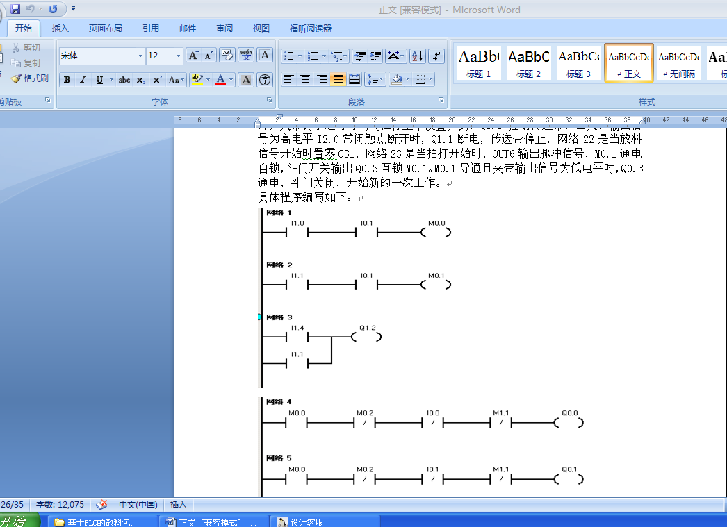Click the Clear Formatting icon
This screenshot has height=527, width=727.
[227, 56]
